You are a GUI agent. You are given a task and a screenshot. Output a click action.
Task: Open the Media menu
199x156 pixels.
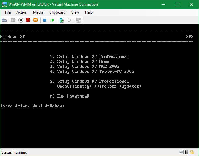38,12
